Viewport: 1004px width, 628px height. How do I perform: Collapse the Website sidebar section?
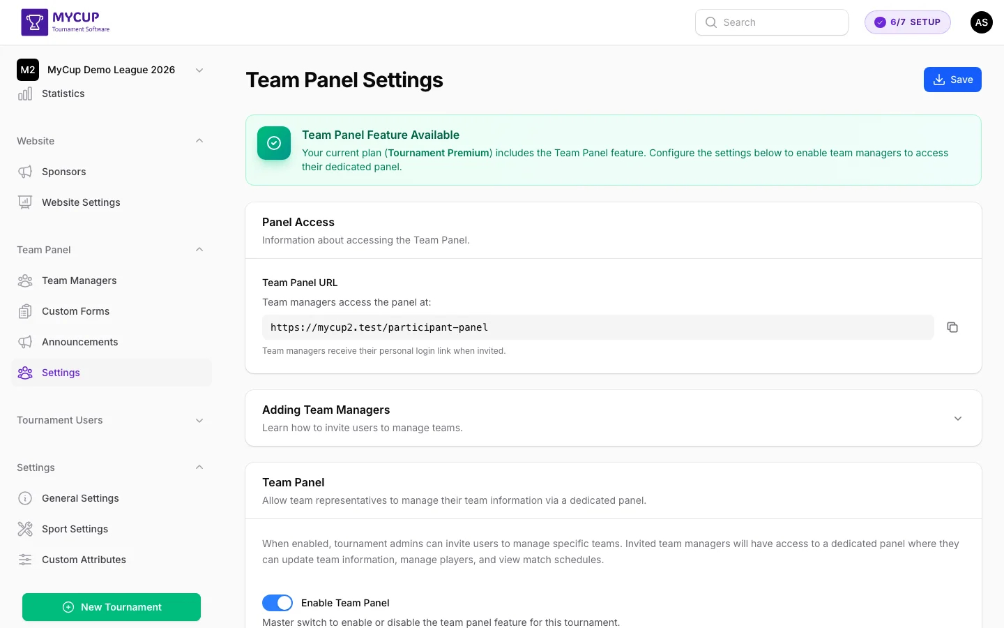coord(199,141)
